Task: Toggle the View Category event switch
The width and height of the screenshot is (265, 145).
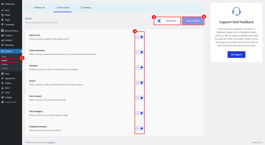Action: (139, 113)
